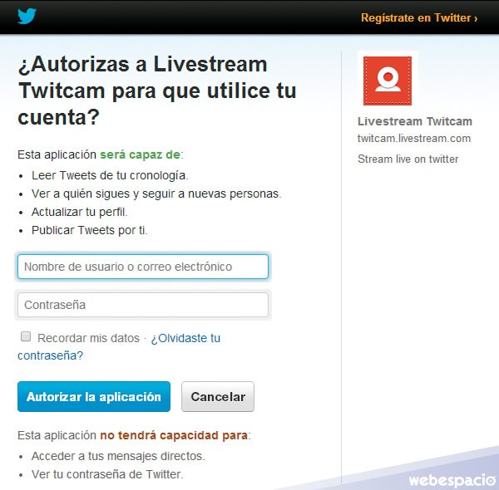Click Acceder a tus mensajes directos line
Viewport: 499px width, 490px height.
pos(118,456)
